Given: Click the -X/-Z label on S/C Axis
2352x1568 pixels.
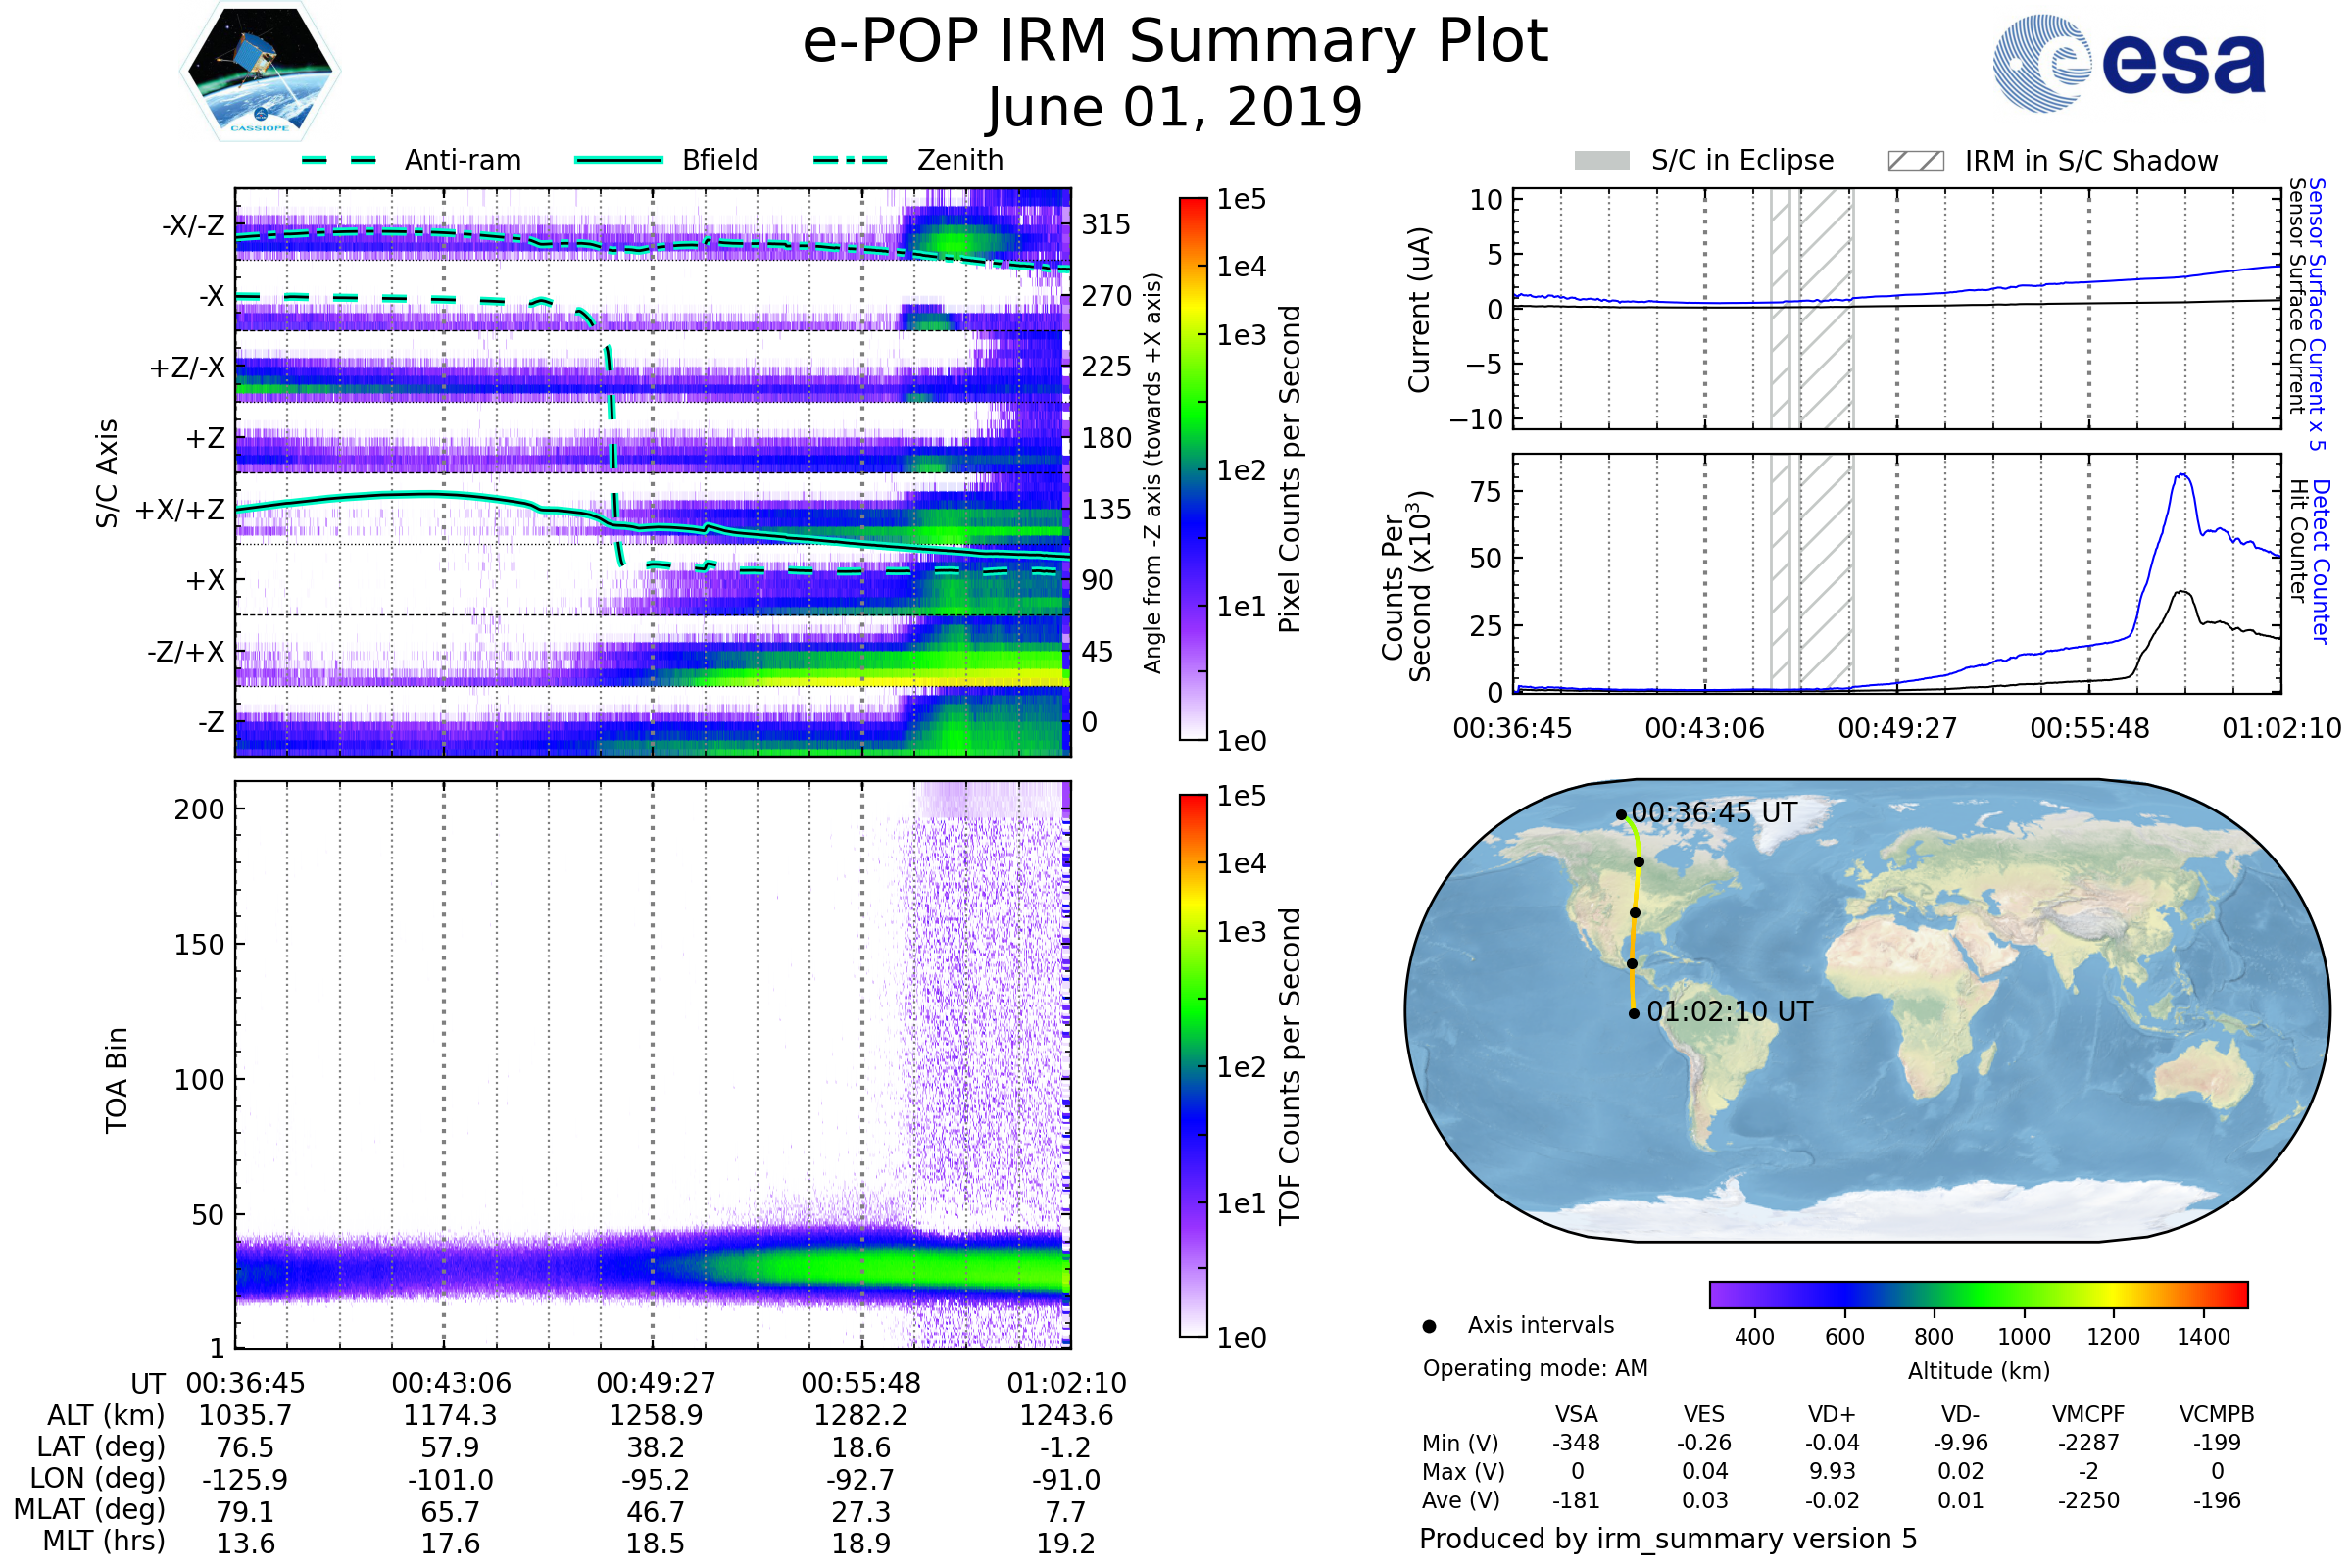Looking at the screenshot, I should (193, 225).
